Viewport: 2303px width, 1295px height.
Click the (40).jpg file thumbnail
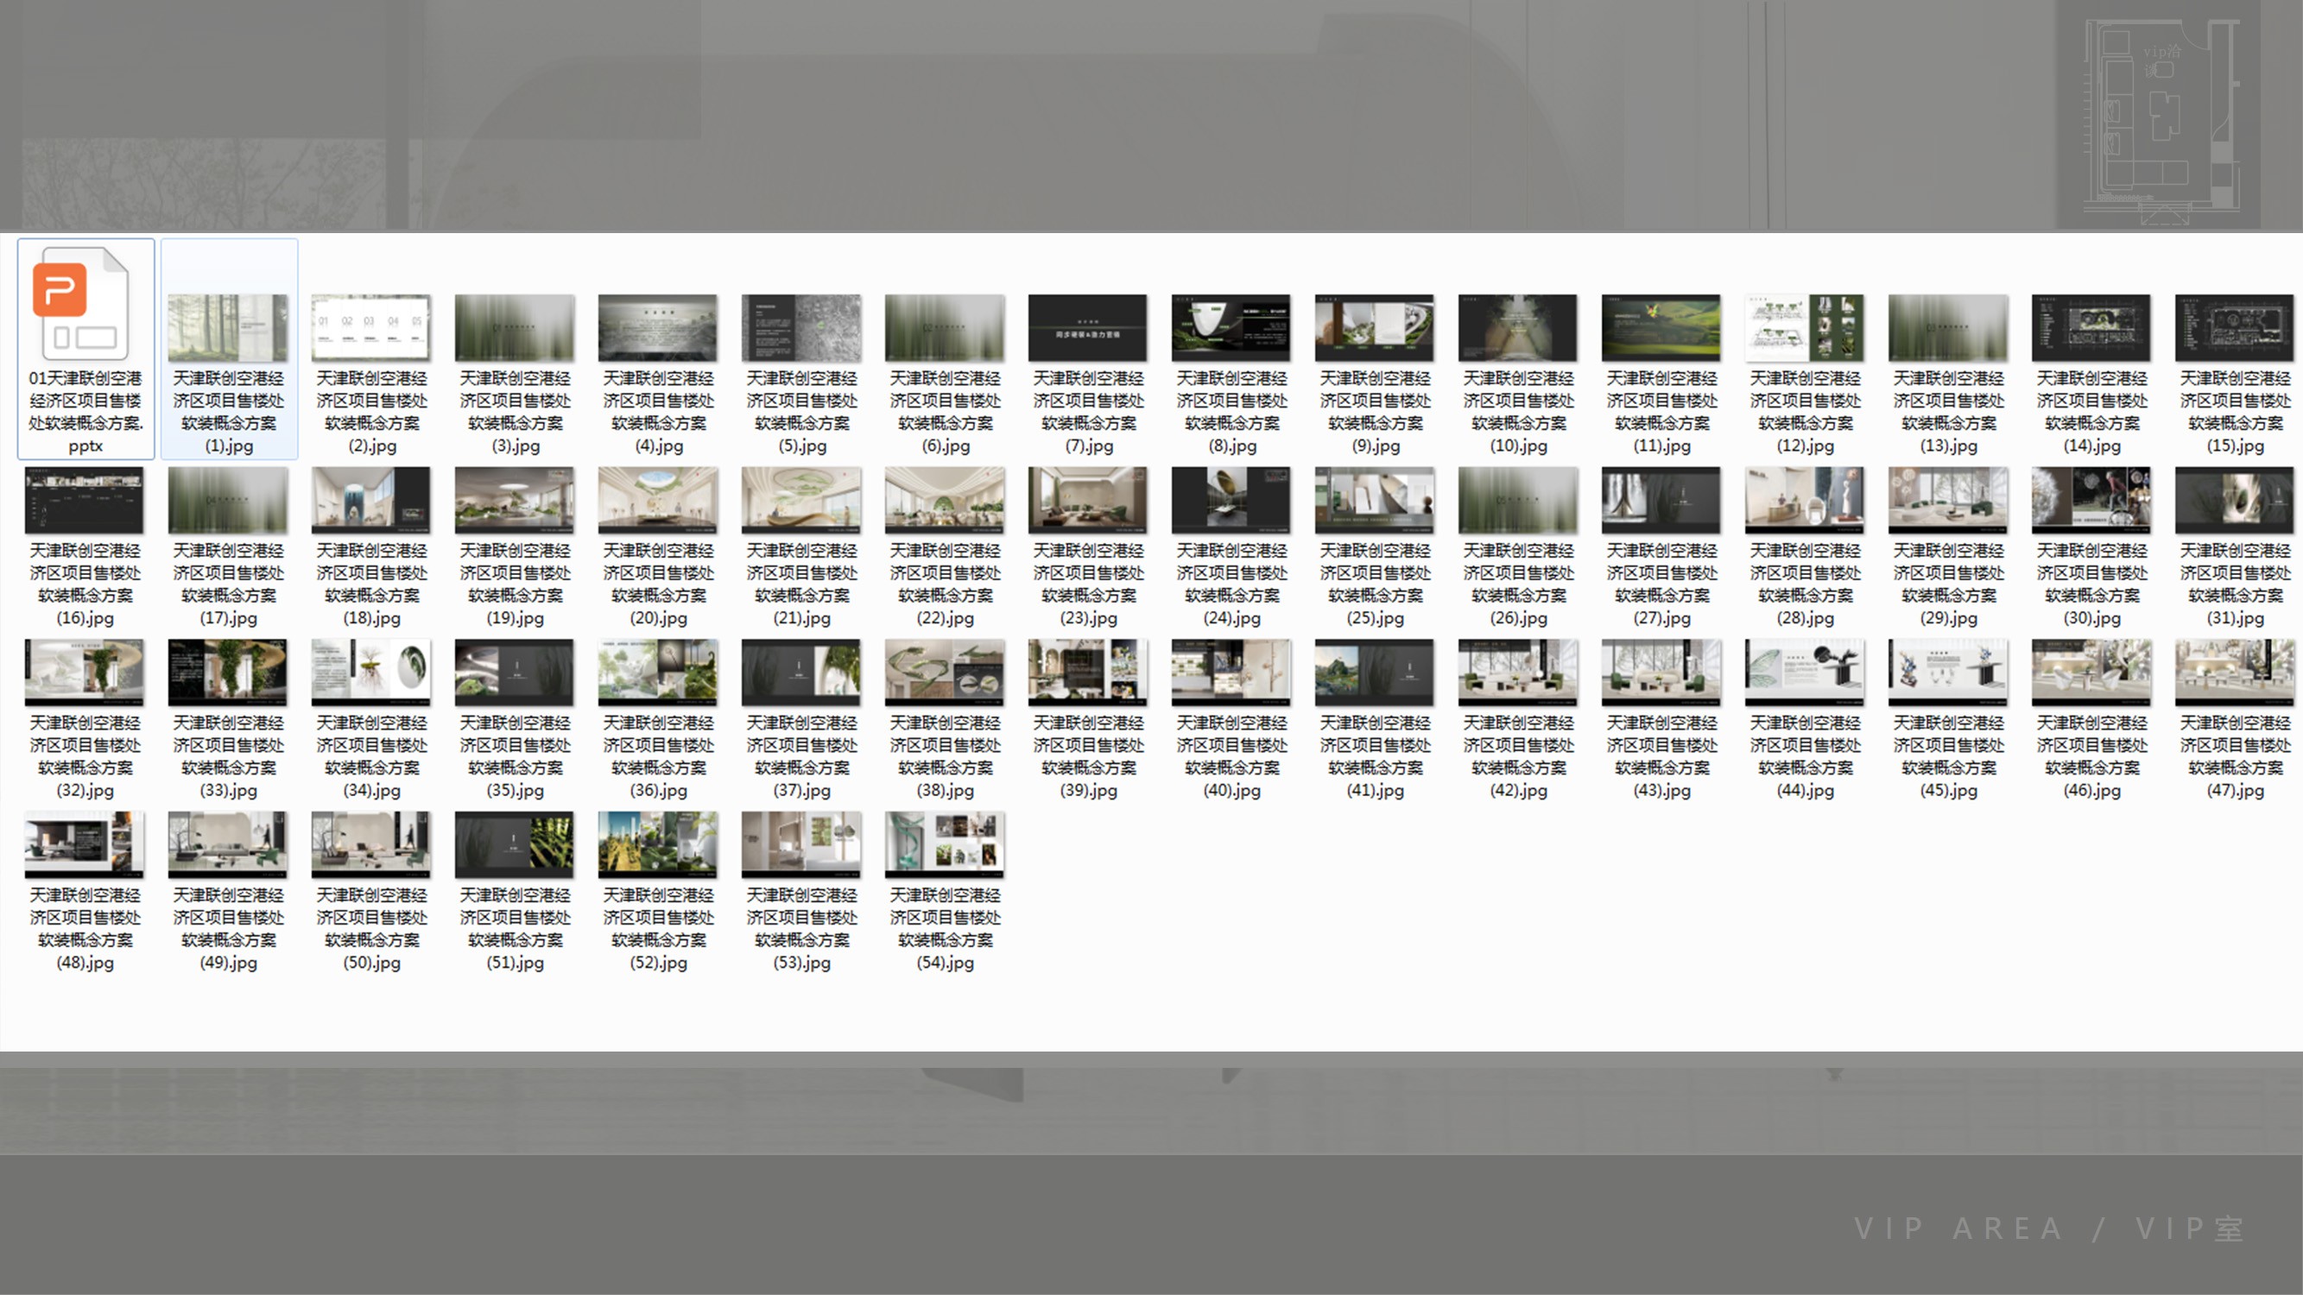(x=1231, y=672)
